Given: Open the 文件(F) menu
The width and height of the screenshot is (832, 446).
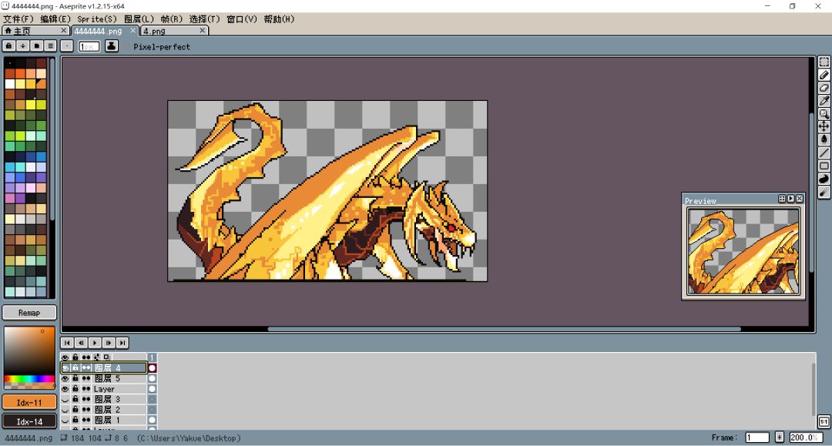Looking at the screenshot, I should 18,19.
